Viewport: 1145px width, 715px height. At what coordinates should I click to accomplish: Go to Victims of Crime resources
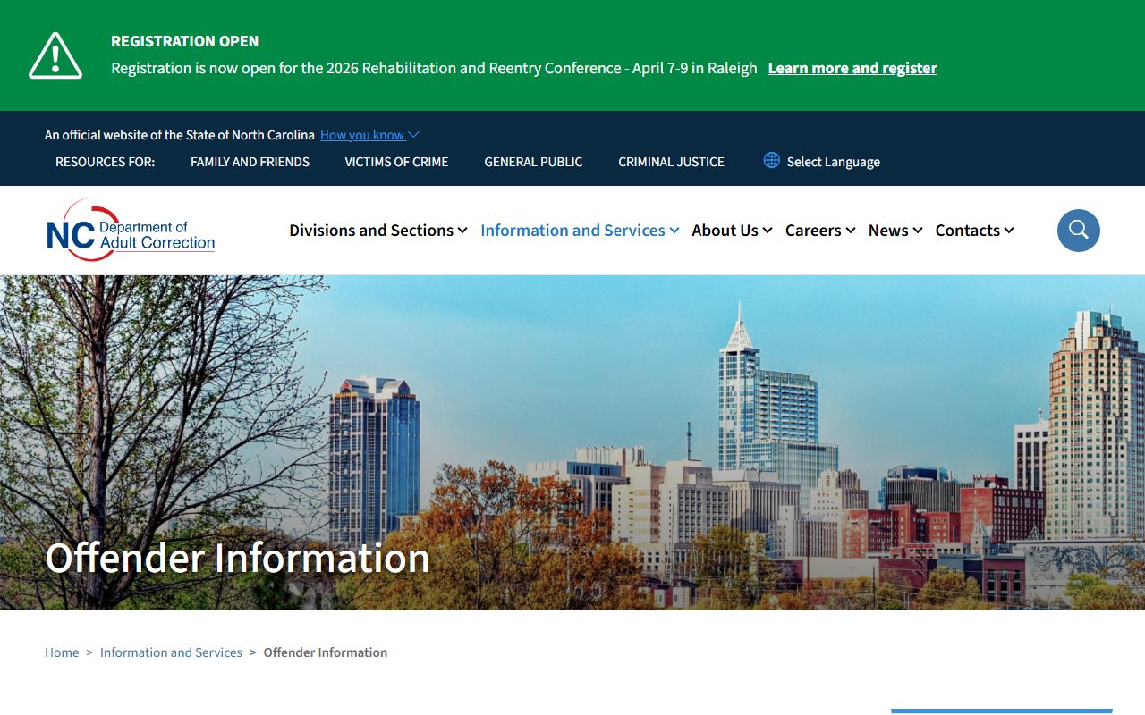tap(396, 162)
